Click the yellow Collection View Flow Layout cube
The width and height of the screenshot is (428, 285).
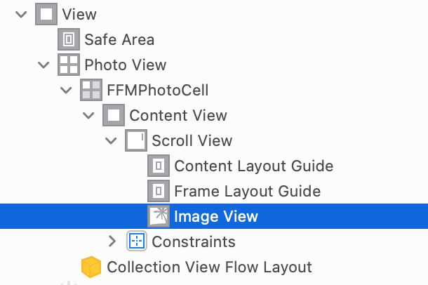click(x=91, y=267)
